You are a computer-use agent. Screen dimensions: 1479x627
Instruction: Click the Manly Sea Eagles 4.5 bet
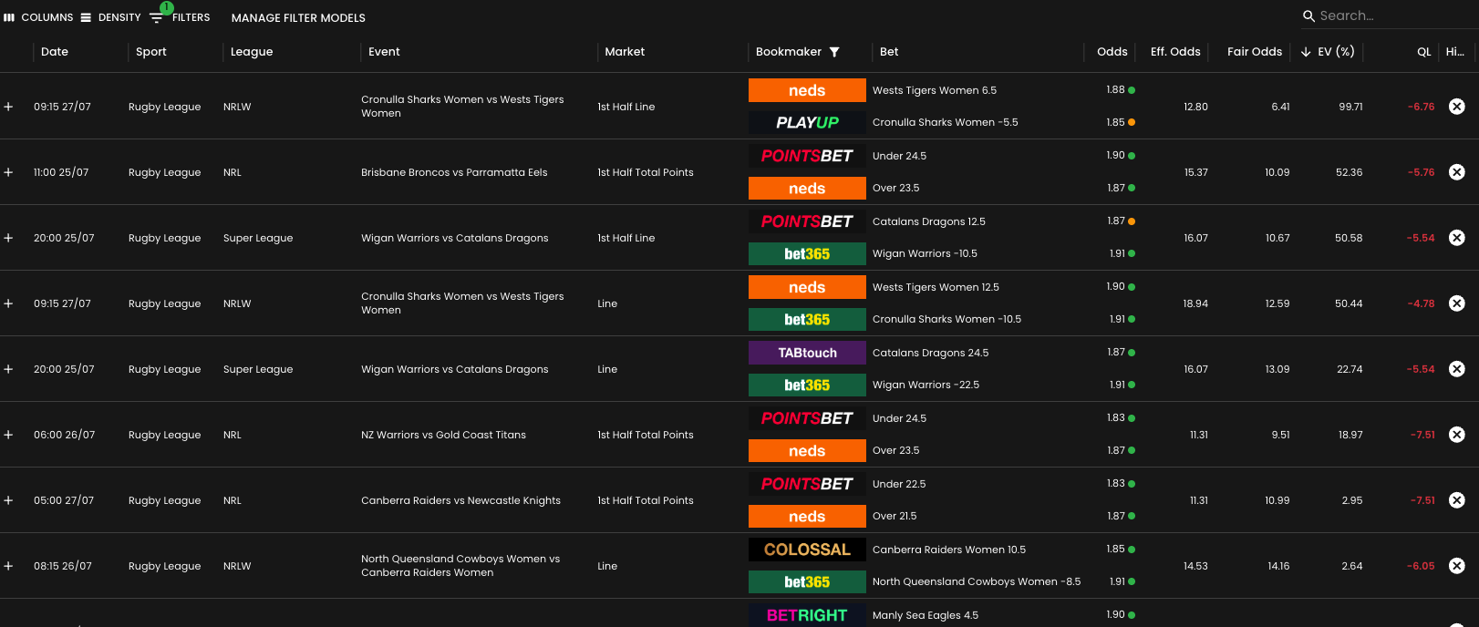point(926,615)
